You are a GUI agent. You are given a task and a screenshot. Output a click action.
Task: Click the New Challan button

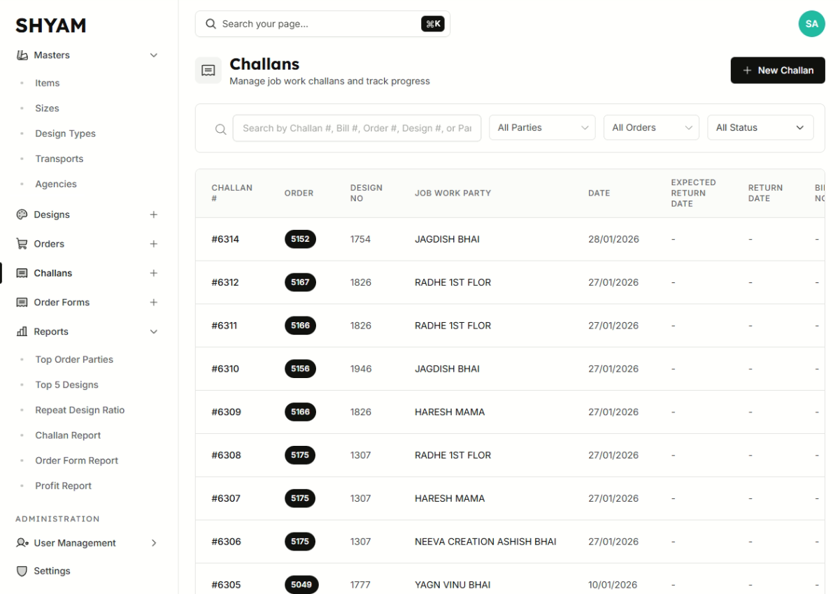point(778,71)
